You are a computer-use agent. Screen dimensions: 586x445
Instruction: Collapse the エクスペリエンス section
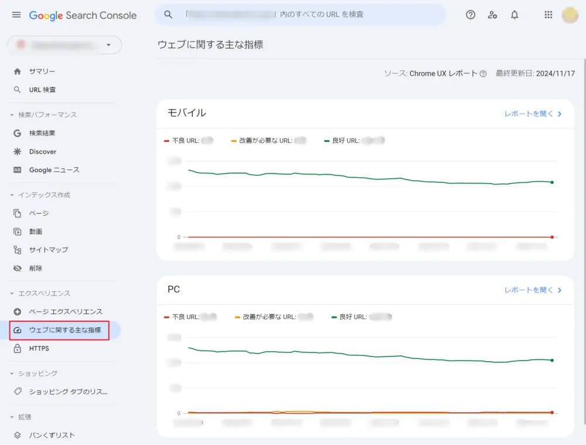(x=40, y=294)
